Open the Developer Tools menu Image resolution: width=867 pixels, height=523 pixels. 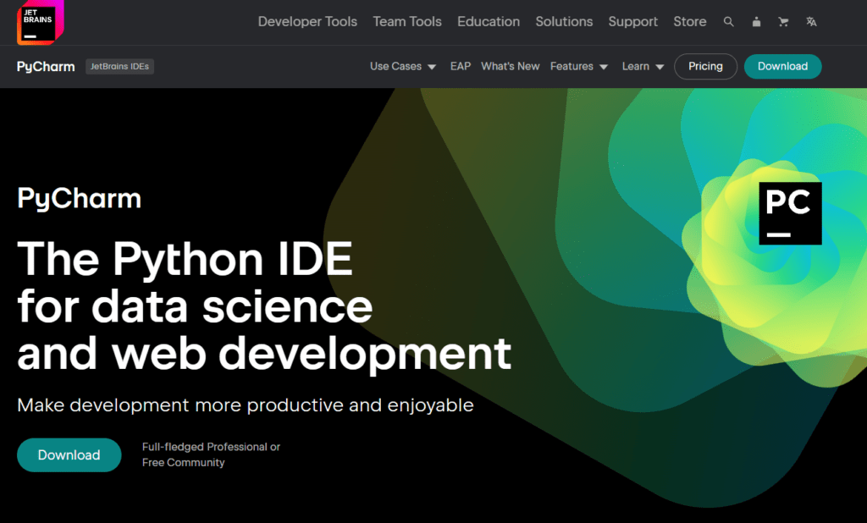pyautogui.click(x=307, y=22)
